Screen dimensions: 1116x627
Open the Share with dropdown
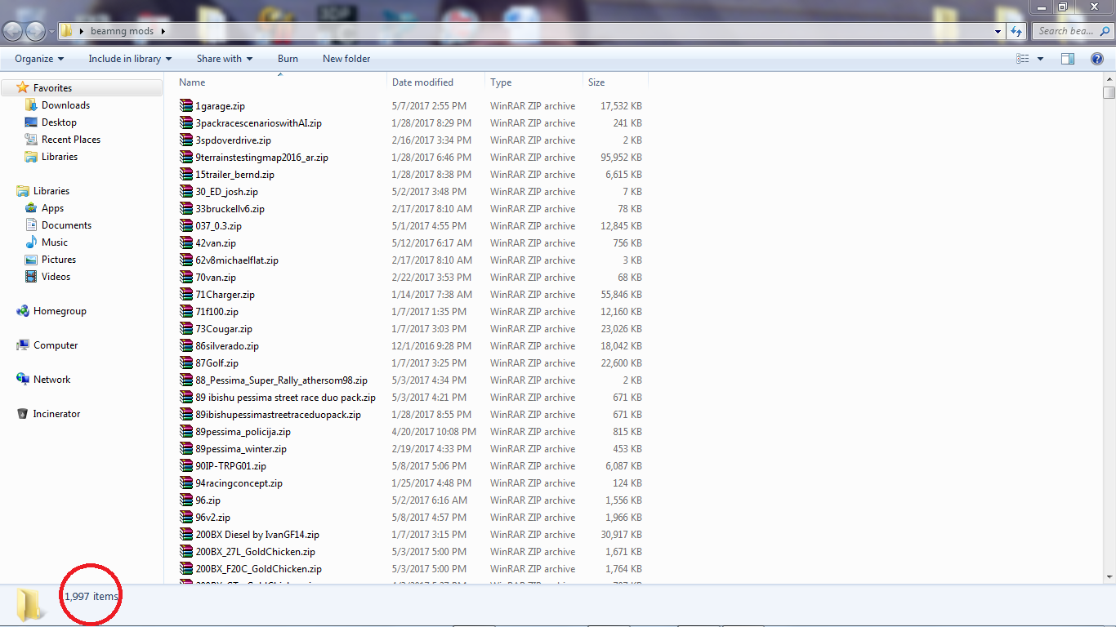click(224, 59)
